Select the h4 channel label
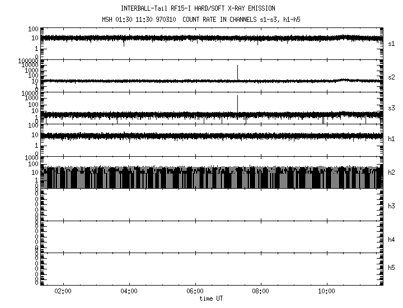Image resolution: width=403 pixels, height=308 pixels. [391, 239]
